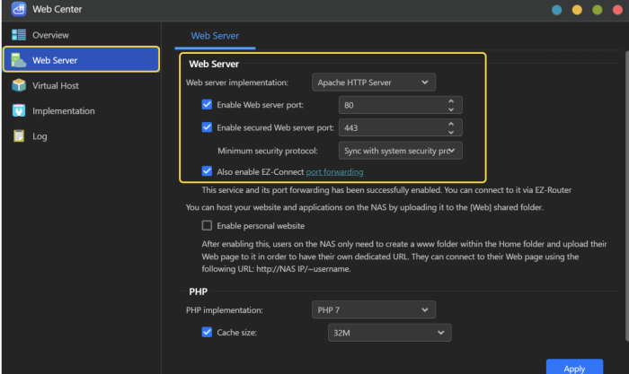Viewport: 629px width, 374px height.
Task: Select the Web Server sidebar icon
Action: point(18,60)
